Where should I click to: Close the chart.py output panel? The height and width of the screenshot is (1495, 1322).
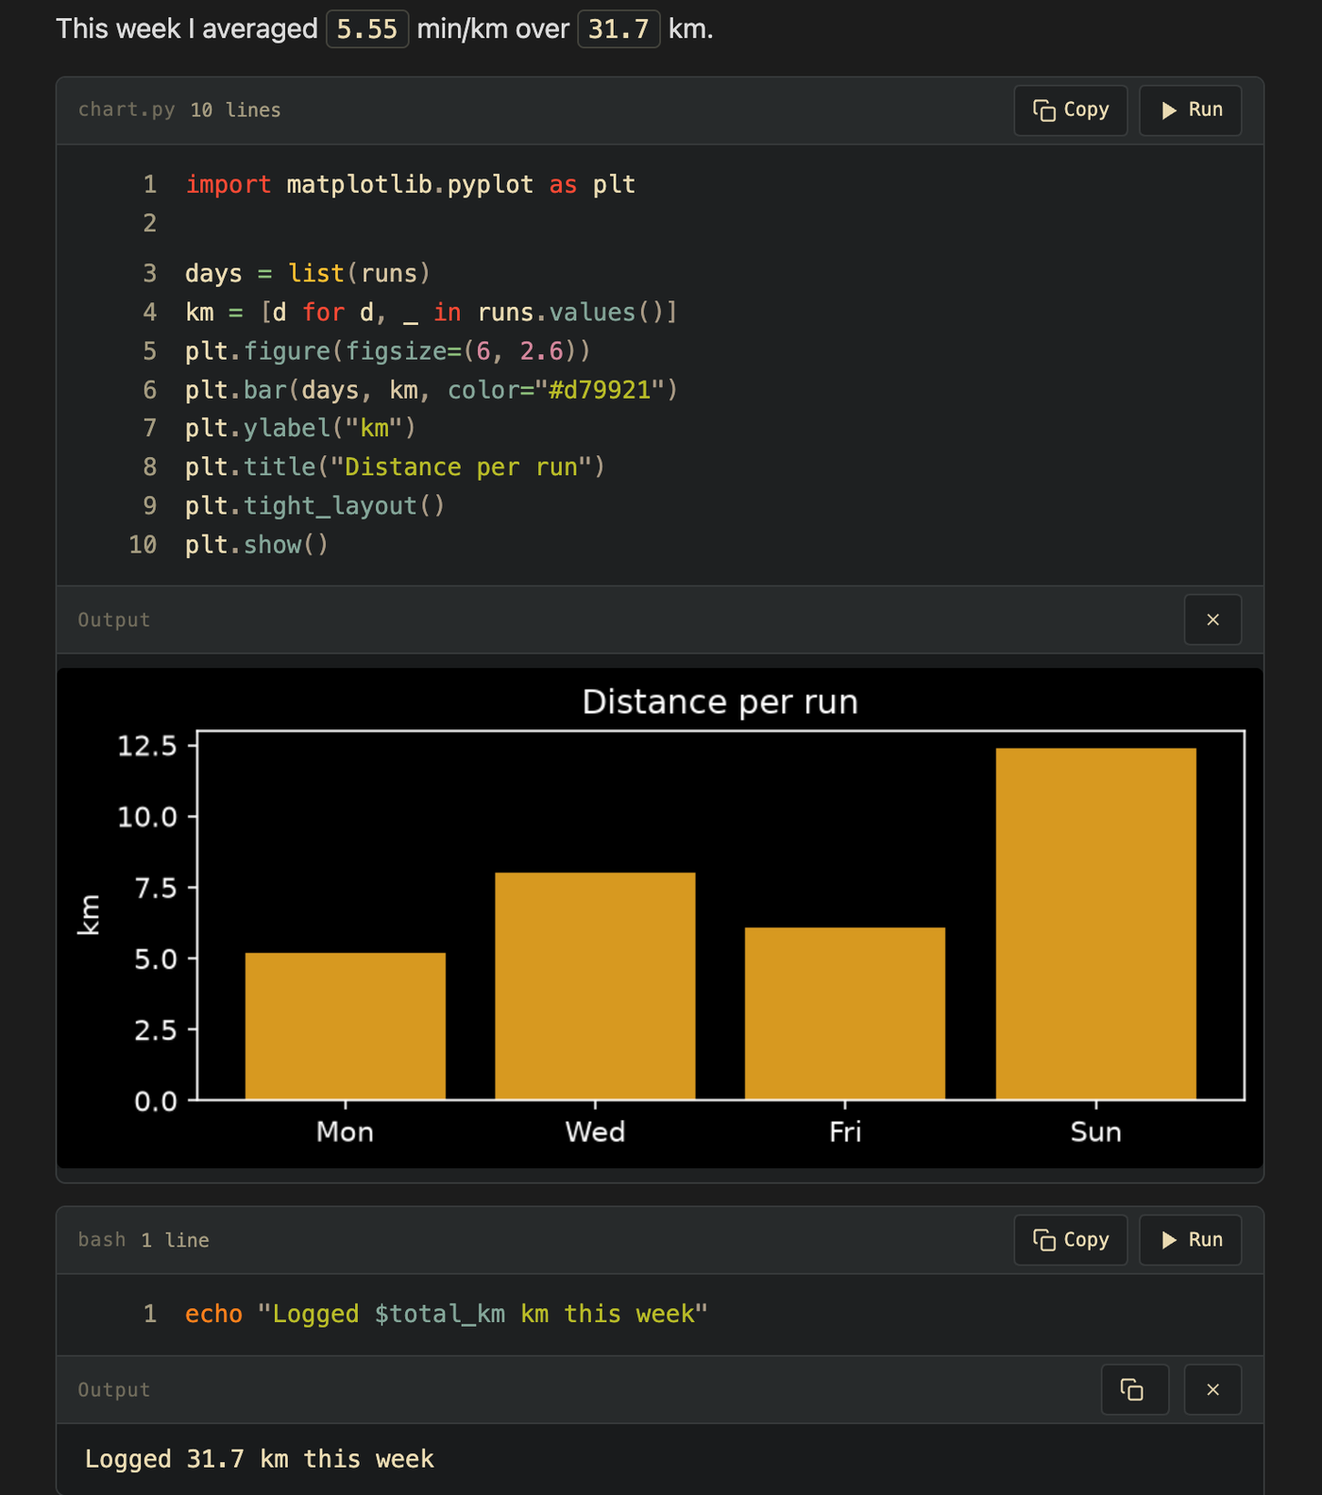click(x=1212, y=620)
